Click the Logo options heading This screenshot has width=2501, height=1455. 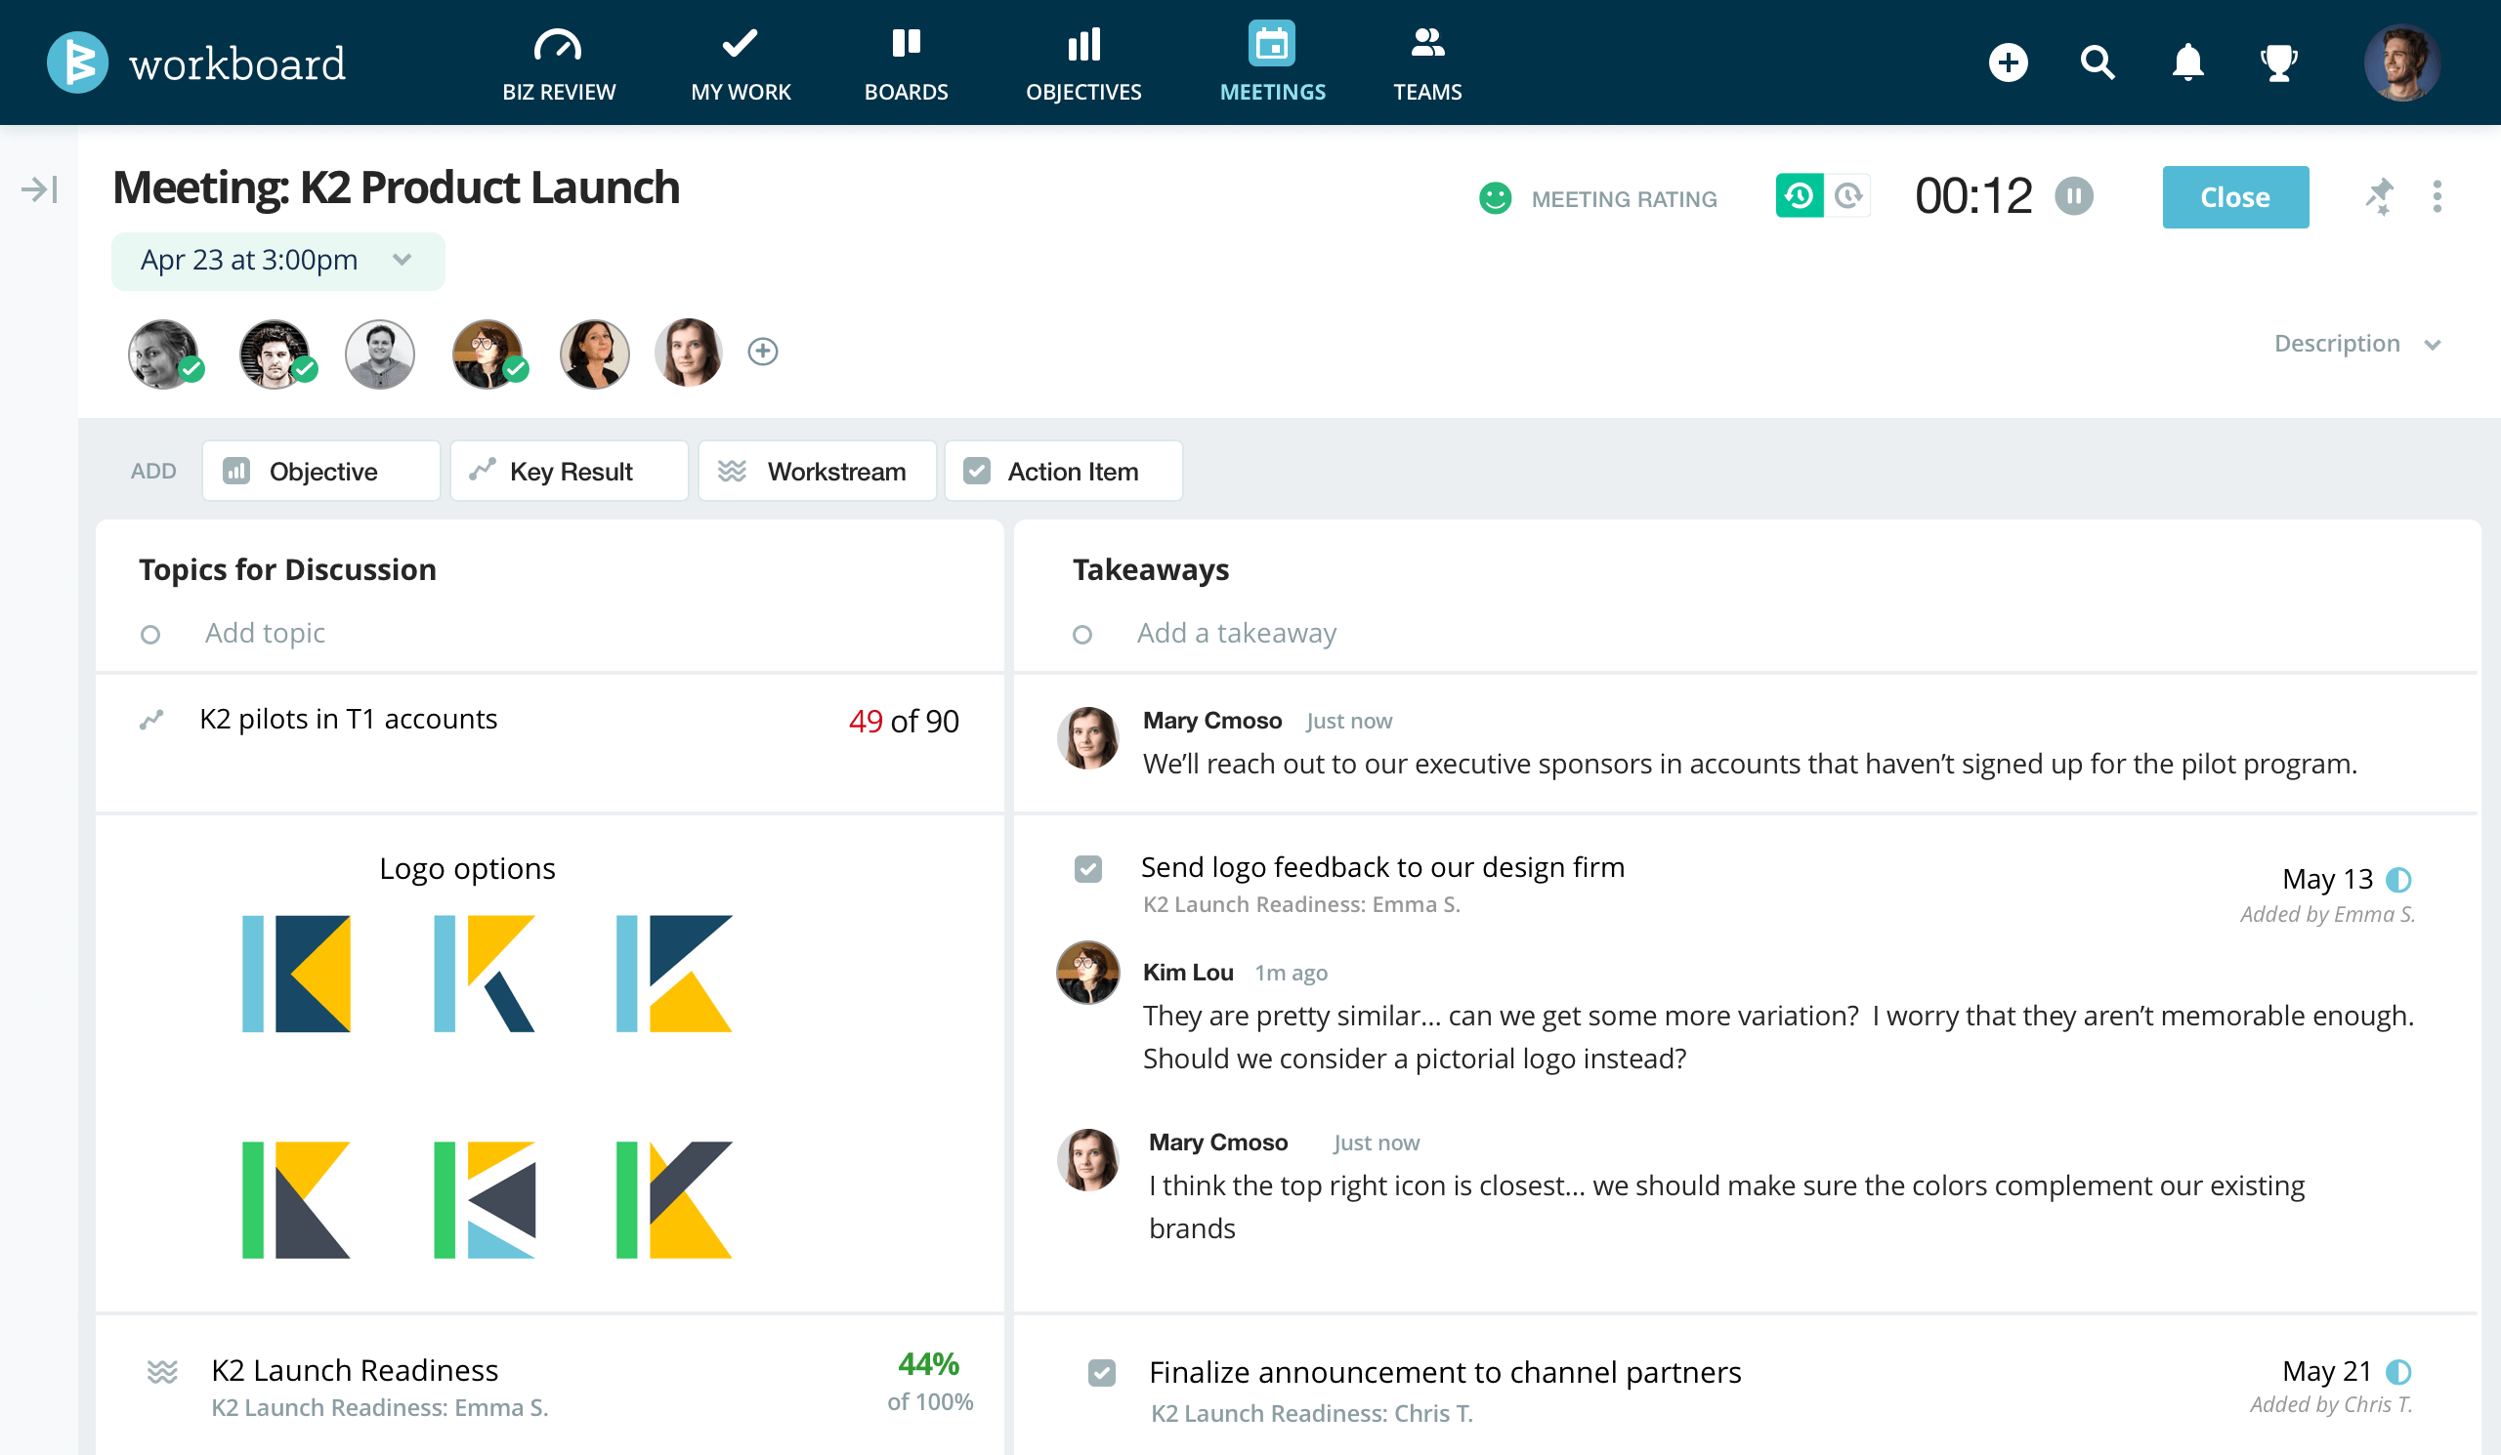[x=466, y=869]
